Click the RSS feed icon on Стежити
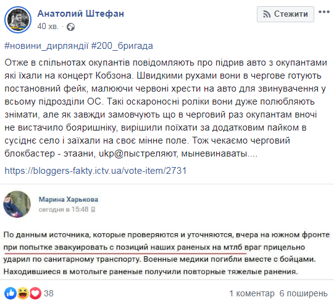This screenshot has width=334, height=305. (267, 14)
